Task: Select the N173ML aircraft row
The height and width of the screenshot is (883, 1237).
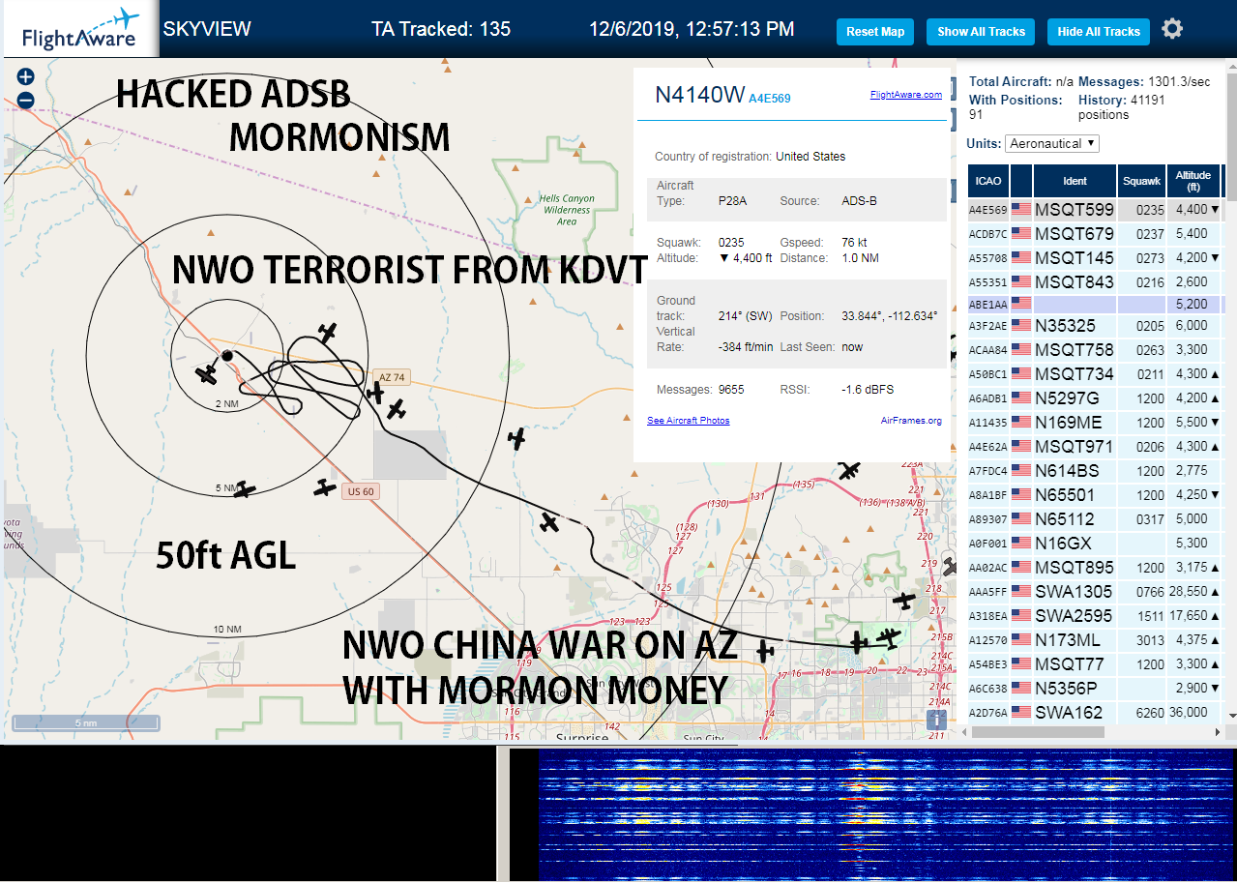Action: pos(1095,639)
